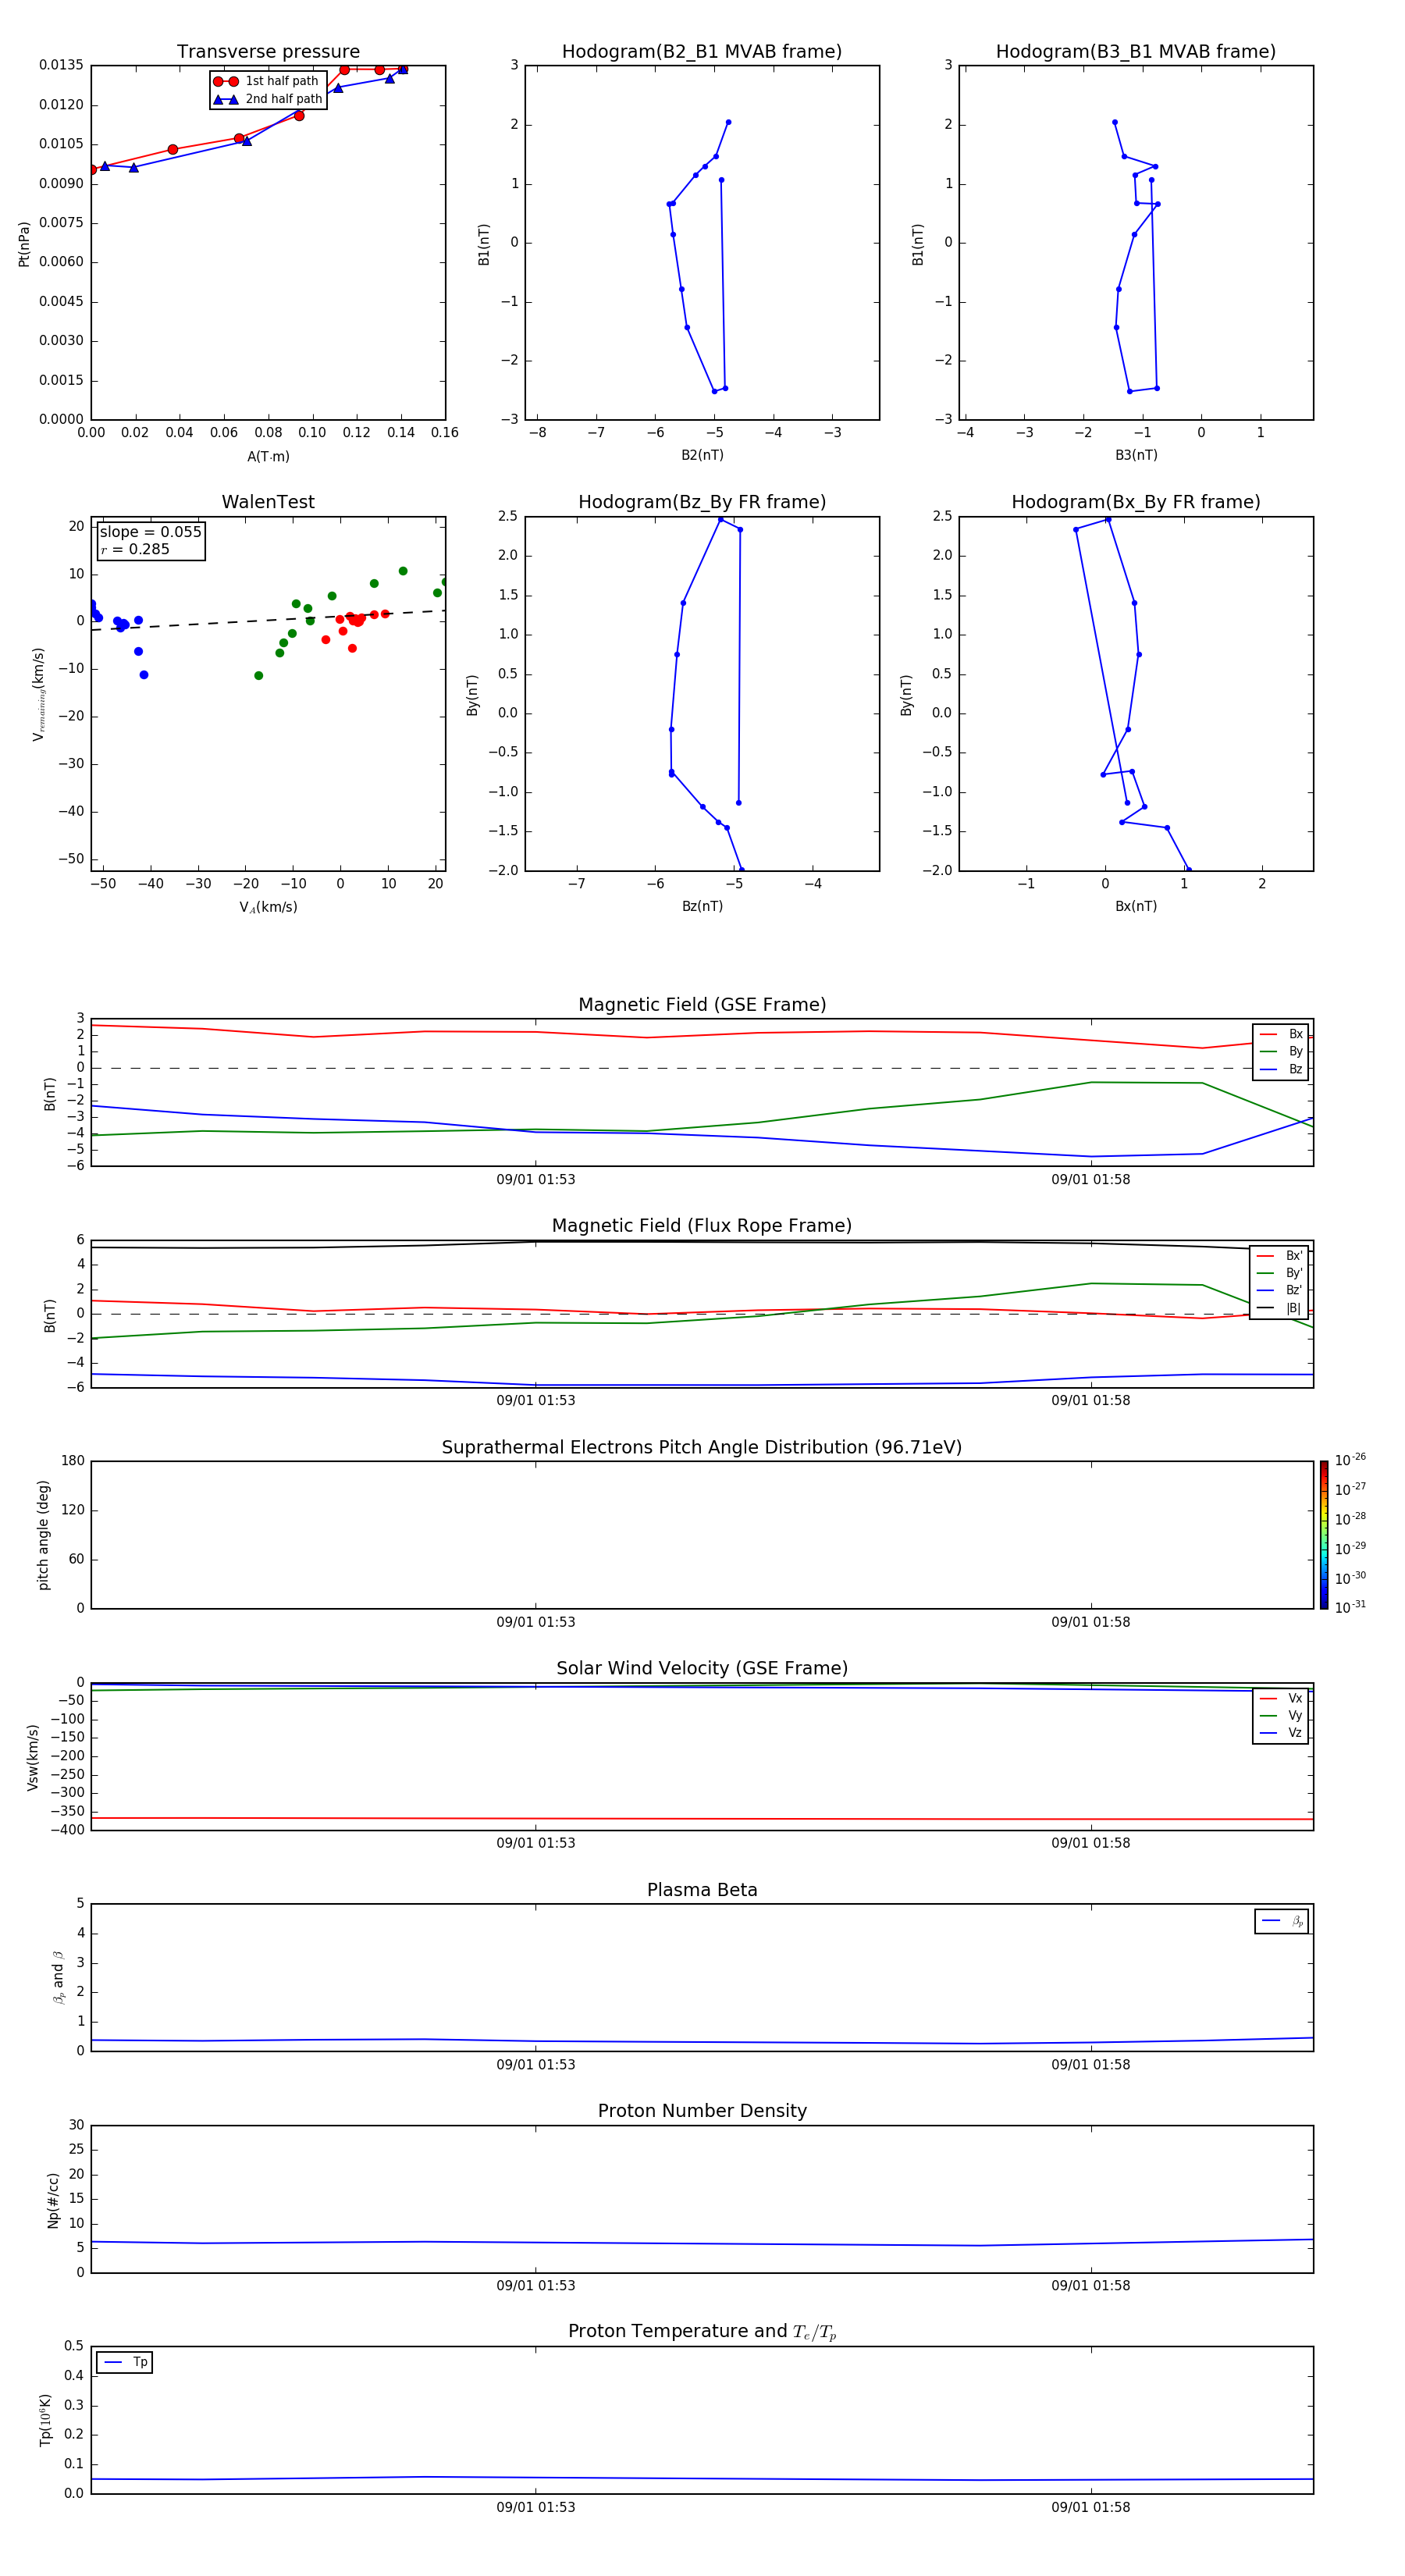
Task: Select the 'Vy' legend entry
Action: (x=1281, y=1715)
